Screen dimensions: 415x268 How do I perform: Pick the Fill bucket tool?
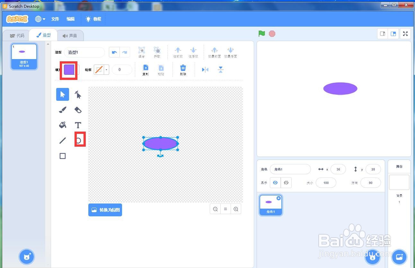63,125
